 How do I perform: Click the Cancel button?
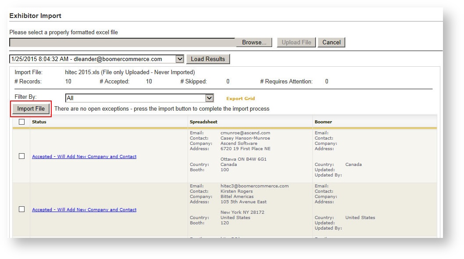click(x=331, y=42)
